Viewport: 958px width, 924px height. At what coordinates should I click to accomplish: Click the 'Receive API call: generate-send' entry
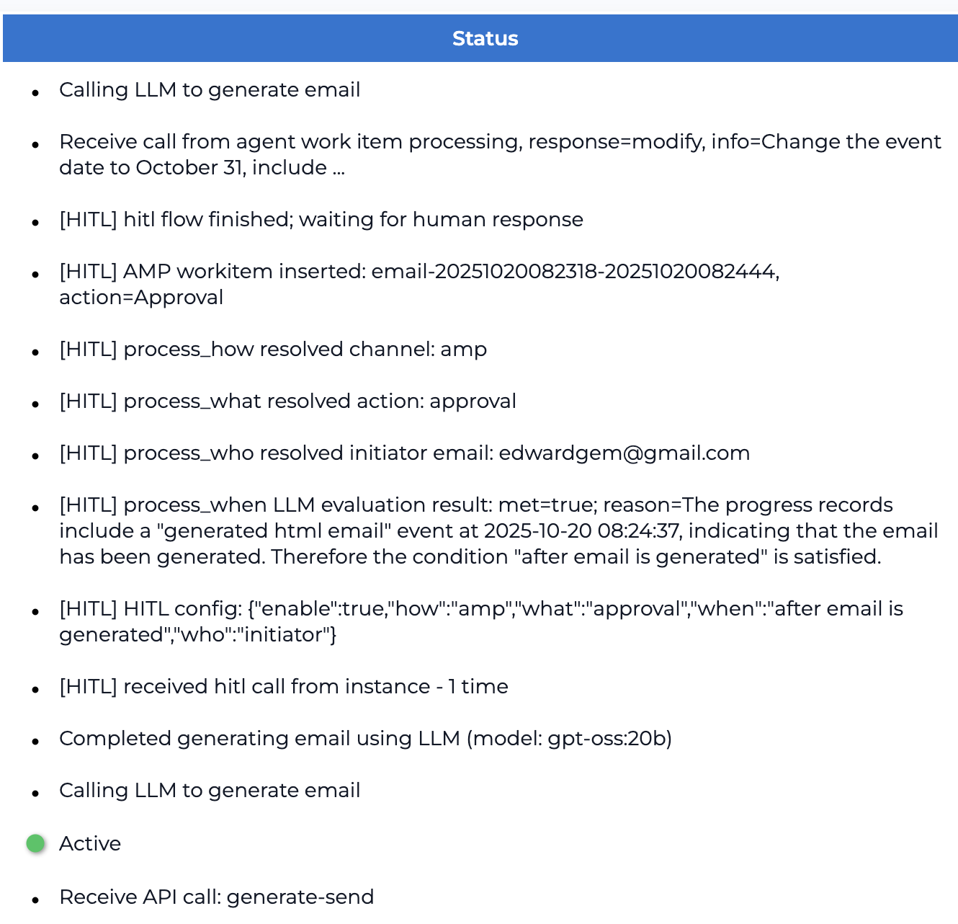click(216, 897)
